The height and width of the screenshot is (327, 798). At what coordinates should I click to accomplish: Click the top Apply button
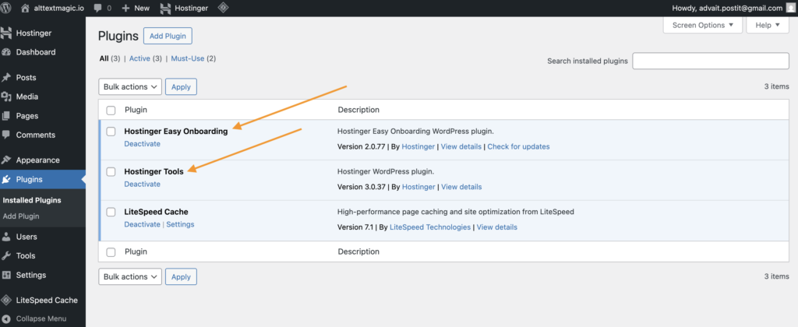[x=181, y=87]
